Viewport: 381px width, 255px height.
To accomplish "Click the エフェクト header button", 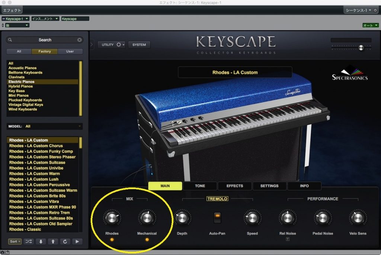I will click(12, 10).
